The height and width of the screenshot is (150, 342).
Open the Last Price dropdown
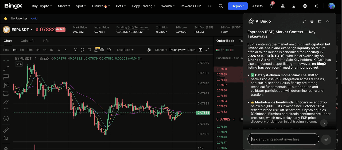coord(125,50)
